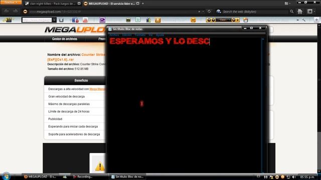
Task: Select 'Gran velocidad de descarga' row
Action: click(75, 96)
